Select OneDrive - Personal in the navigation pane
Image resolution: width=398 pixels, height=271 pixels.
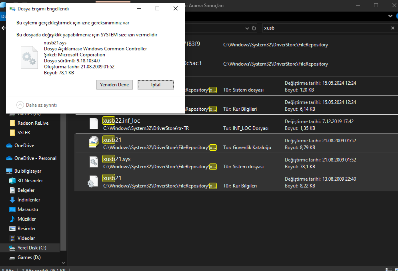tap(35, 158)
